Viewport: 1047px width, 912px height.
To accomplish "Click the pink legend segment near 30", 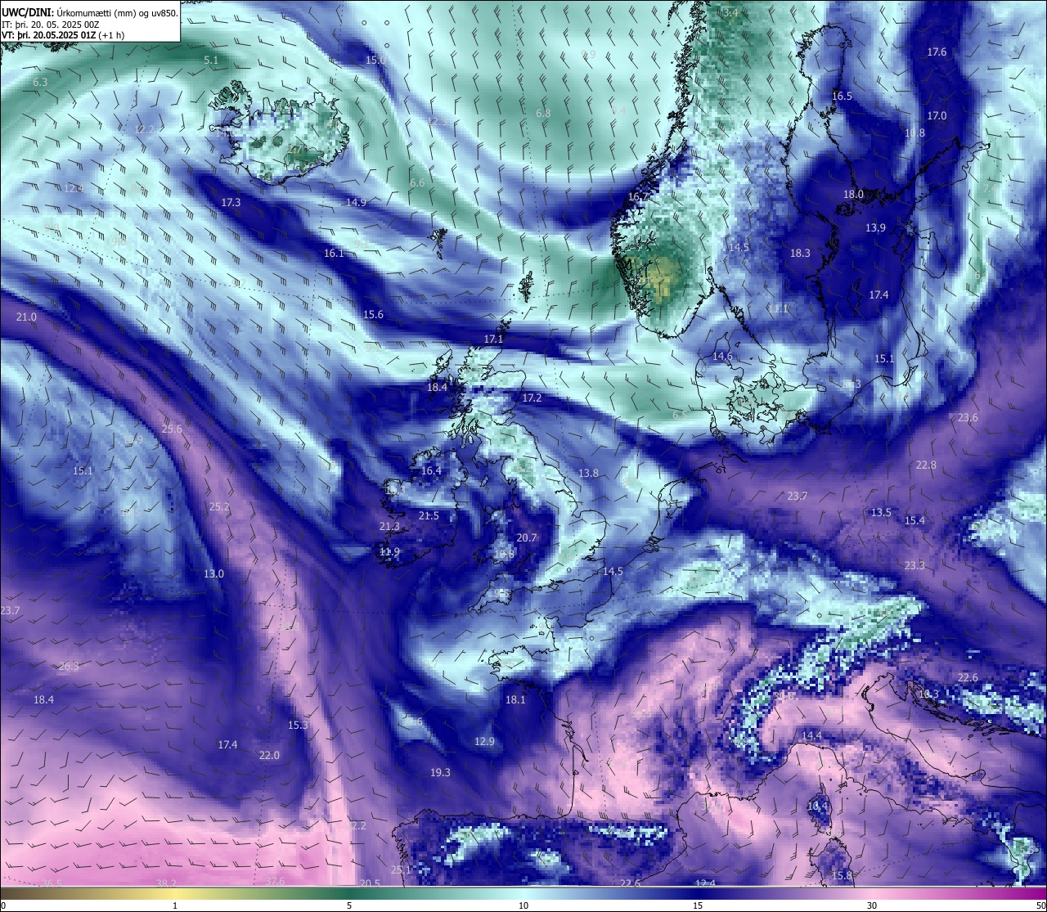I will (x=872, y=893).
